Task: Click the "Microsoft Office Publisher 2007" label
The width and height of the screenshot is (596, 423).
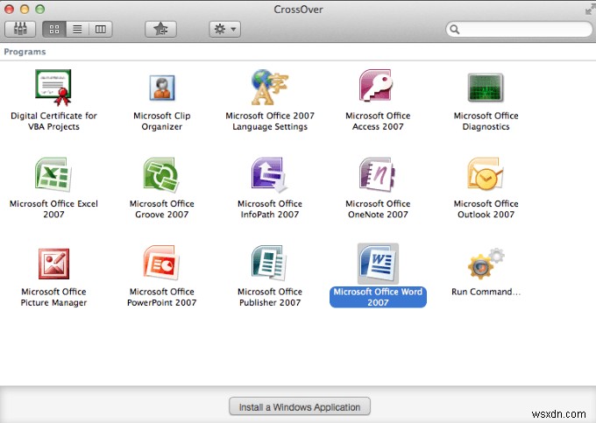Action: (270, 297)
